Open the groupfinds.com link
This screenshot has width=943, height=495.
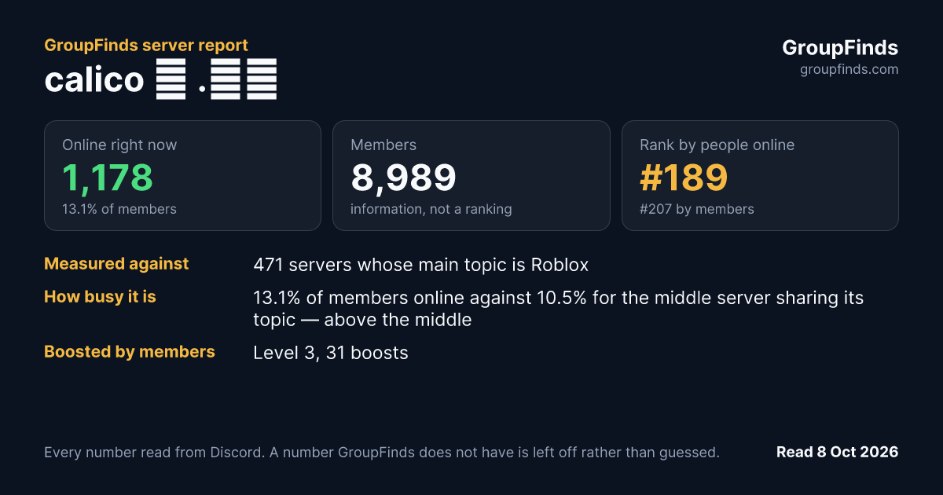coord(849,69)
